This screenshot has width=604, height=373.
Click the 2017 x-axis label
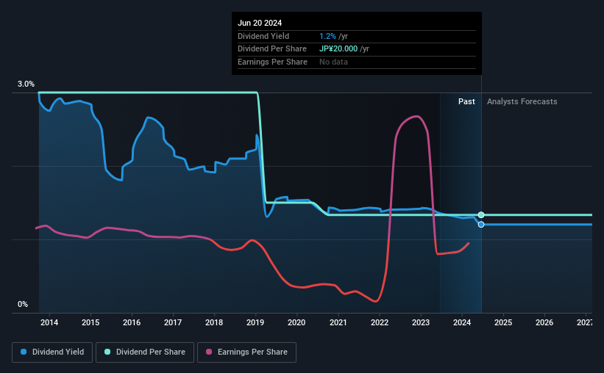point(173,322)
